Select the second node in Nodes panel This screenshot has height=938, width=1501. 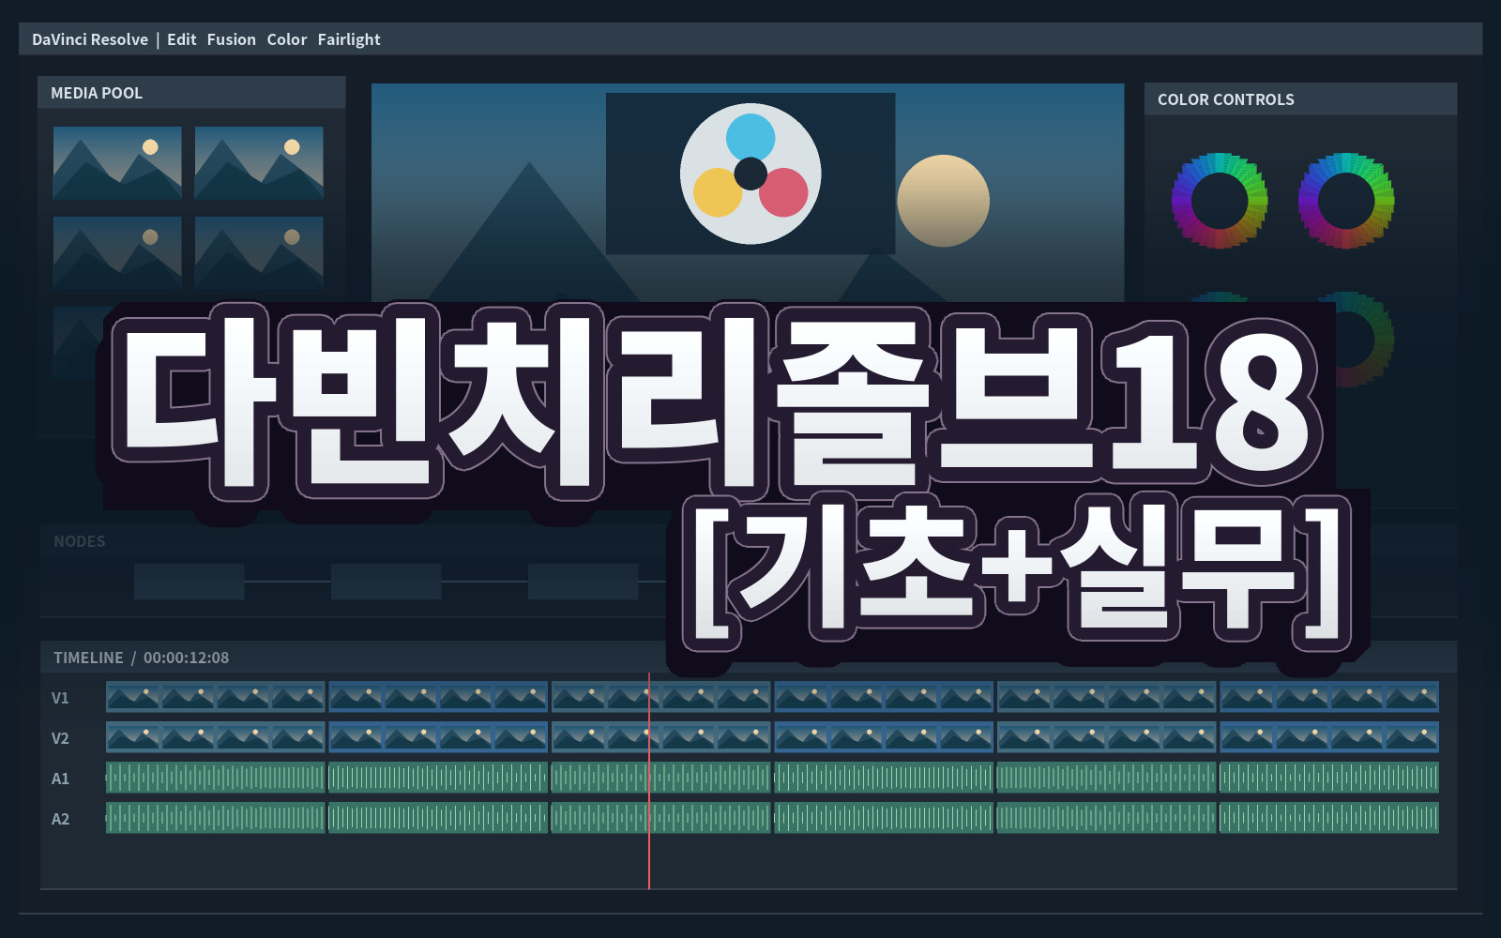386,582
